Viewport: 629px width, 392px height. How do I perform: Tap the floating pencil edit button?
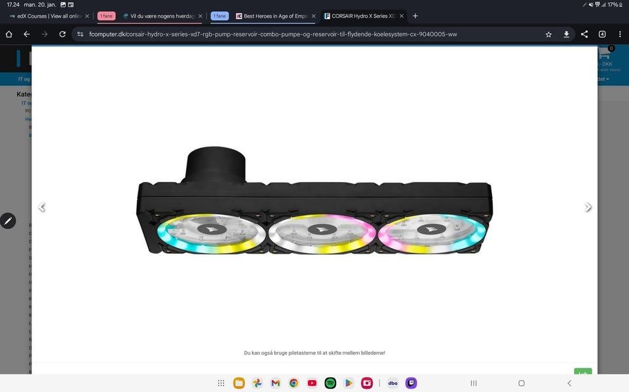8,221
